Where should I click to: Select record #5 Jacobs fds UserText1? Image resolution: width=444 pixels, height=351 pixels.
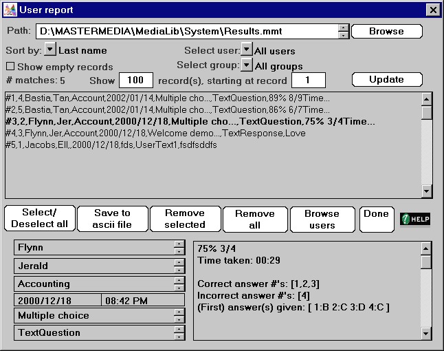coord(111,145)
